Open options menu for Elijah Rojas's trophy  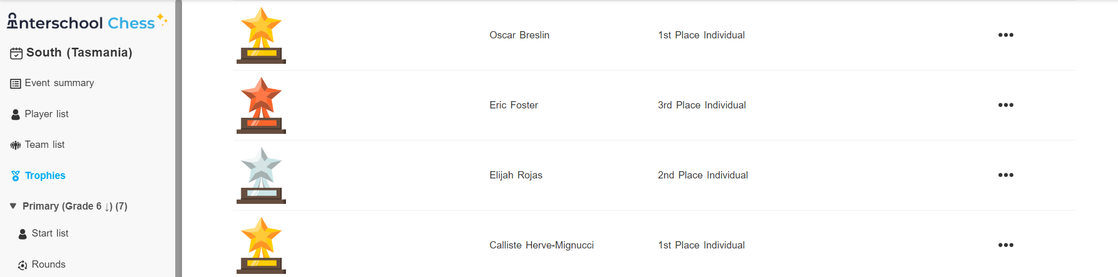[x=1006, y=175]
